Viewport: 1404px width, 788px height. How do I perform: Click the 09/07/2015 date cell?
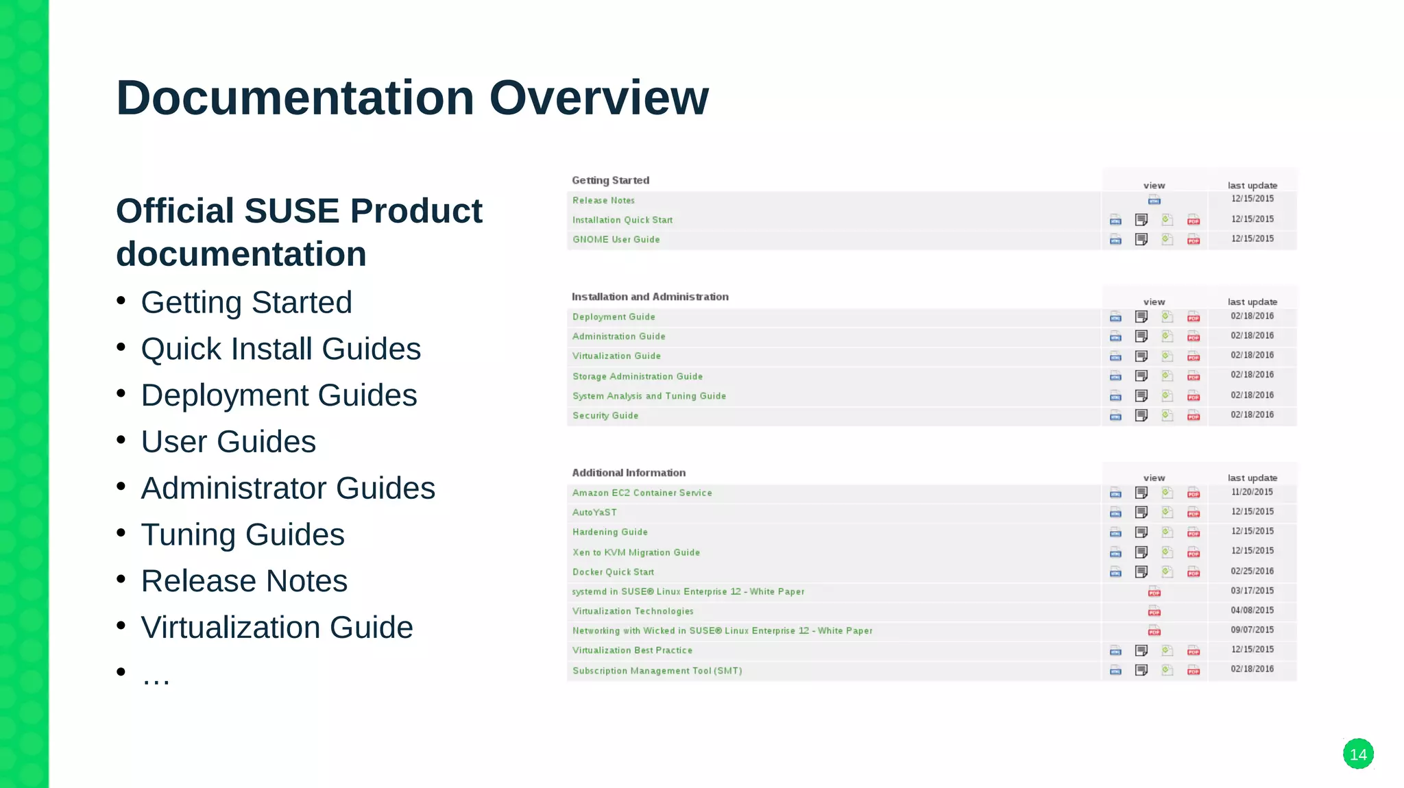(x=1252, y=630)
